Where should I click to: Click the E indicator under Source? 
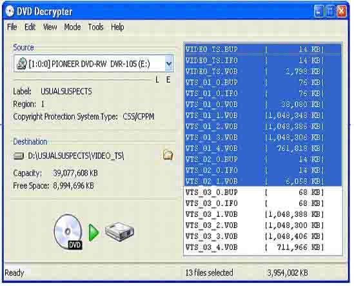pyautogui.click(x=168, y=80)
